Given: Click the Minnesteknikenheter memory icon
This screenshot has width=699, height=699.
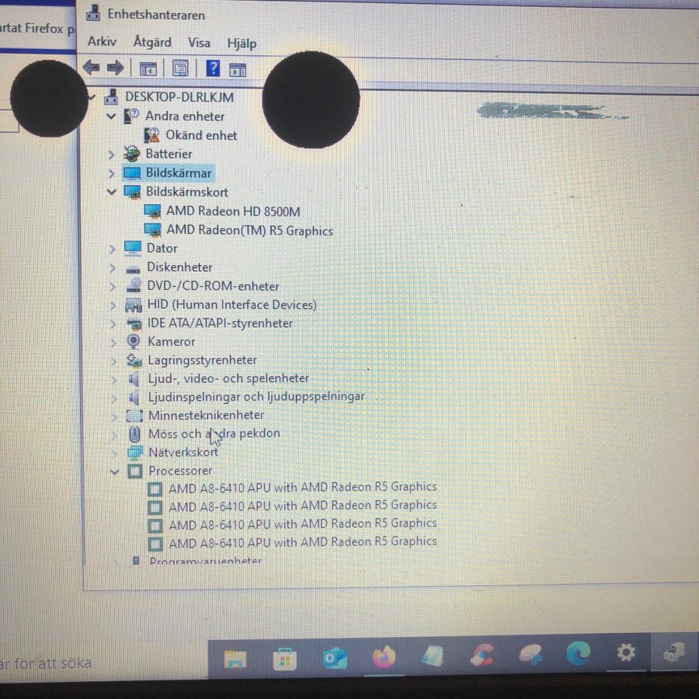Looking at the screenshot, I should [134, 416].
